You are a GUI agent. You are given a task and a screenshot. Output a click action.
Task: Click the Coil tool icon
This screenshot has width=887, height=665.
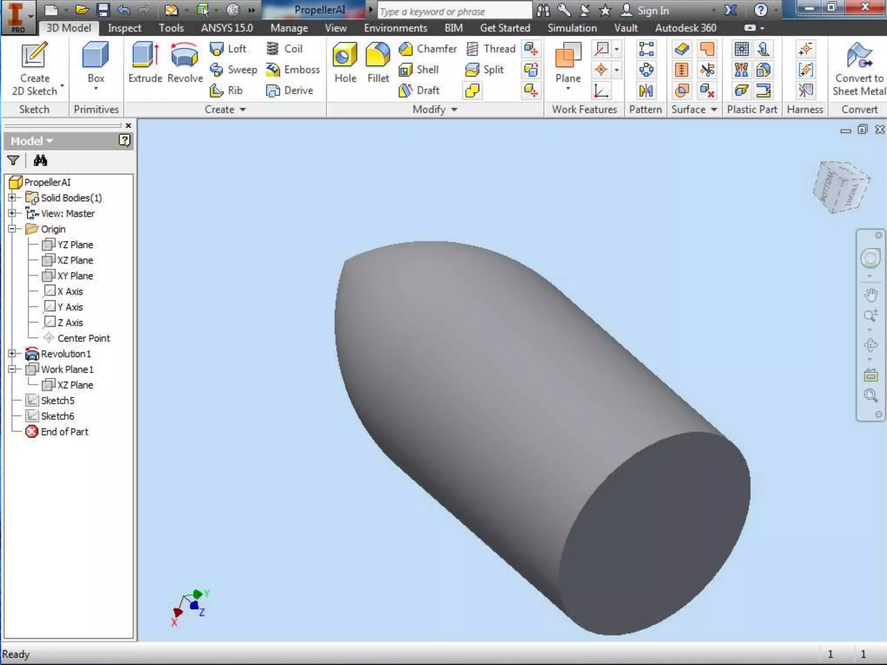273,48
